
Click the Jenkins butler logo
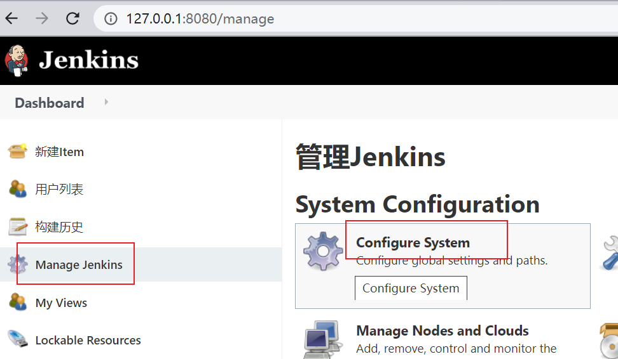point(17,60)
